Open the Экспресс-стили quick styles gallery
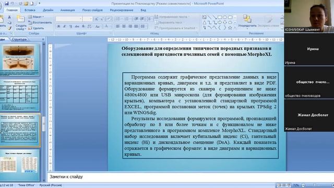Screen dimensions: 334x188 [x=268, y=21]
